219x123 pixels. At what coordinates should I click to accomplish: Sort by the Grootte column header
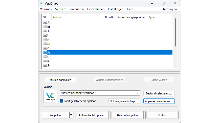(x=109, y=17)
